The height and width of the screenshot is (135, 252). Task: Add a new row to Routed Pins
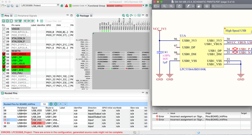(51, 104)
